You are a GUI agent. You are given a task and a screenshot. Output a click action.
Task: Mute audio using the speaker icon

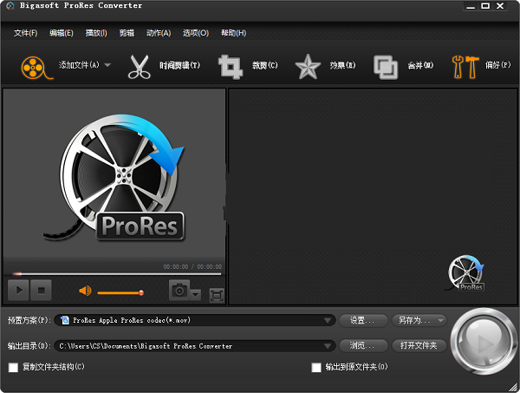[85, 291]
